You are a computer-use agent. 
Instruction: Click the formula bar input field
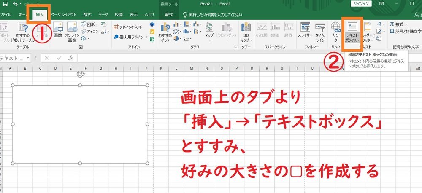(x=250, y=58)
